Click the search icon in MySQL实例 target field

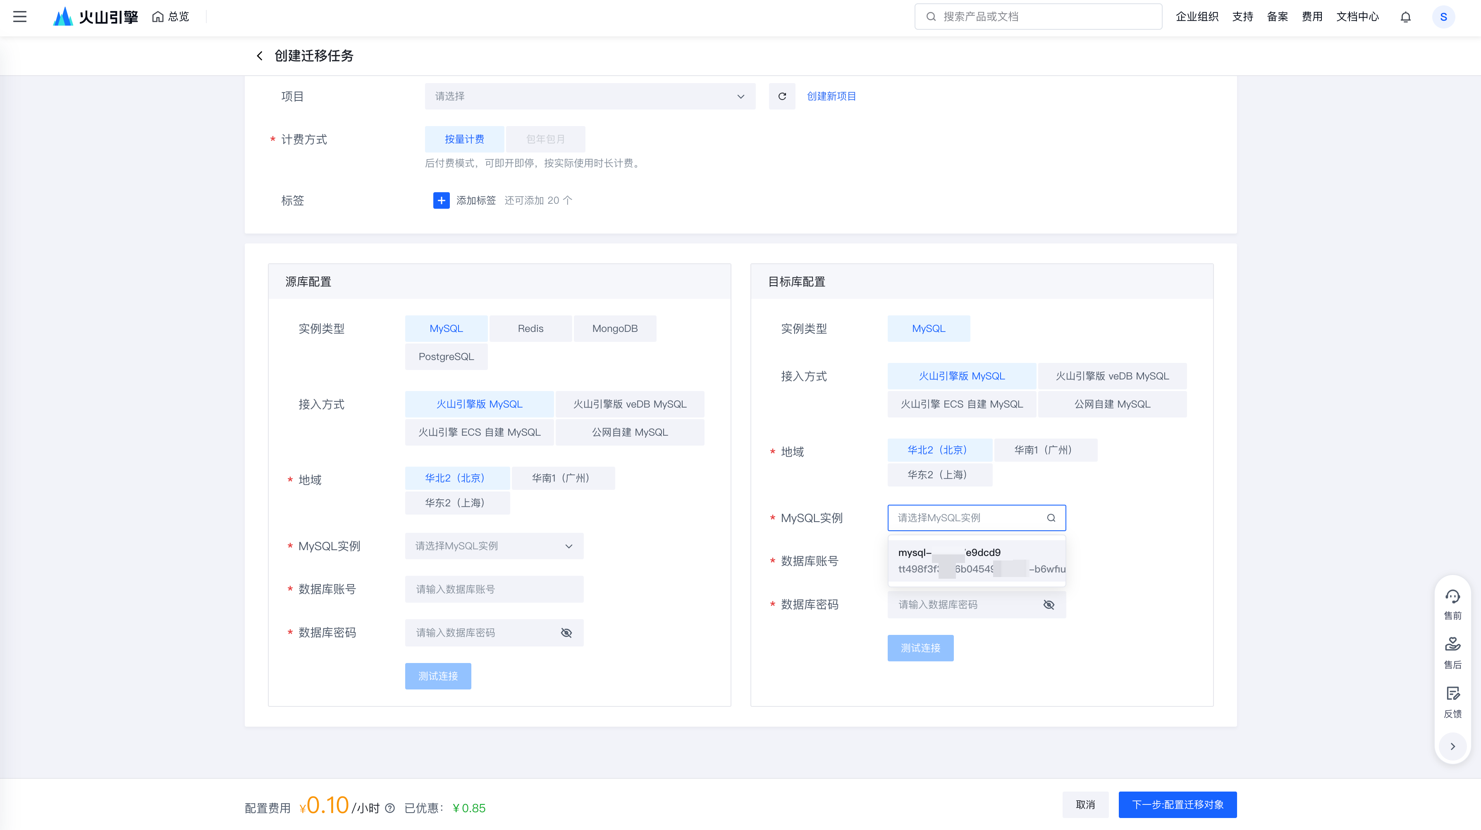(1051, 518)
